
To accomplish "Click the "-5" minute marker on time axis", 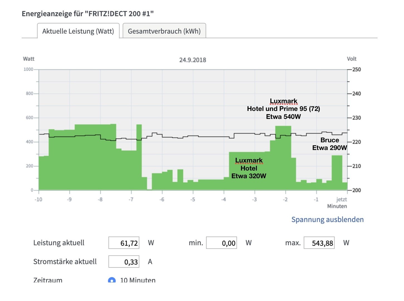I will pos(193,199).
